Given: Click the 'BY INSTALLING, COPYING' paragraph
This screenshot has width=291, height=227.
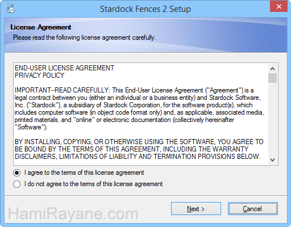Looking at the screenshot, I should click(139, 149).
